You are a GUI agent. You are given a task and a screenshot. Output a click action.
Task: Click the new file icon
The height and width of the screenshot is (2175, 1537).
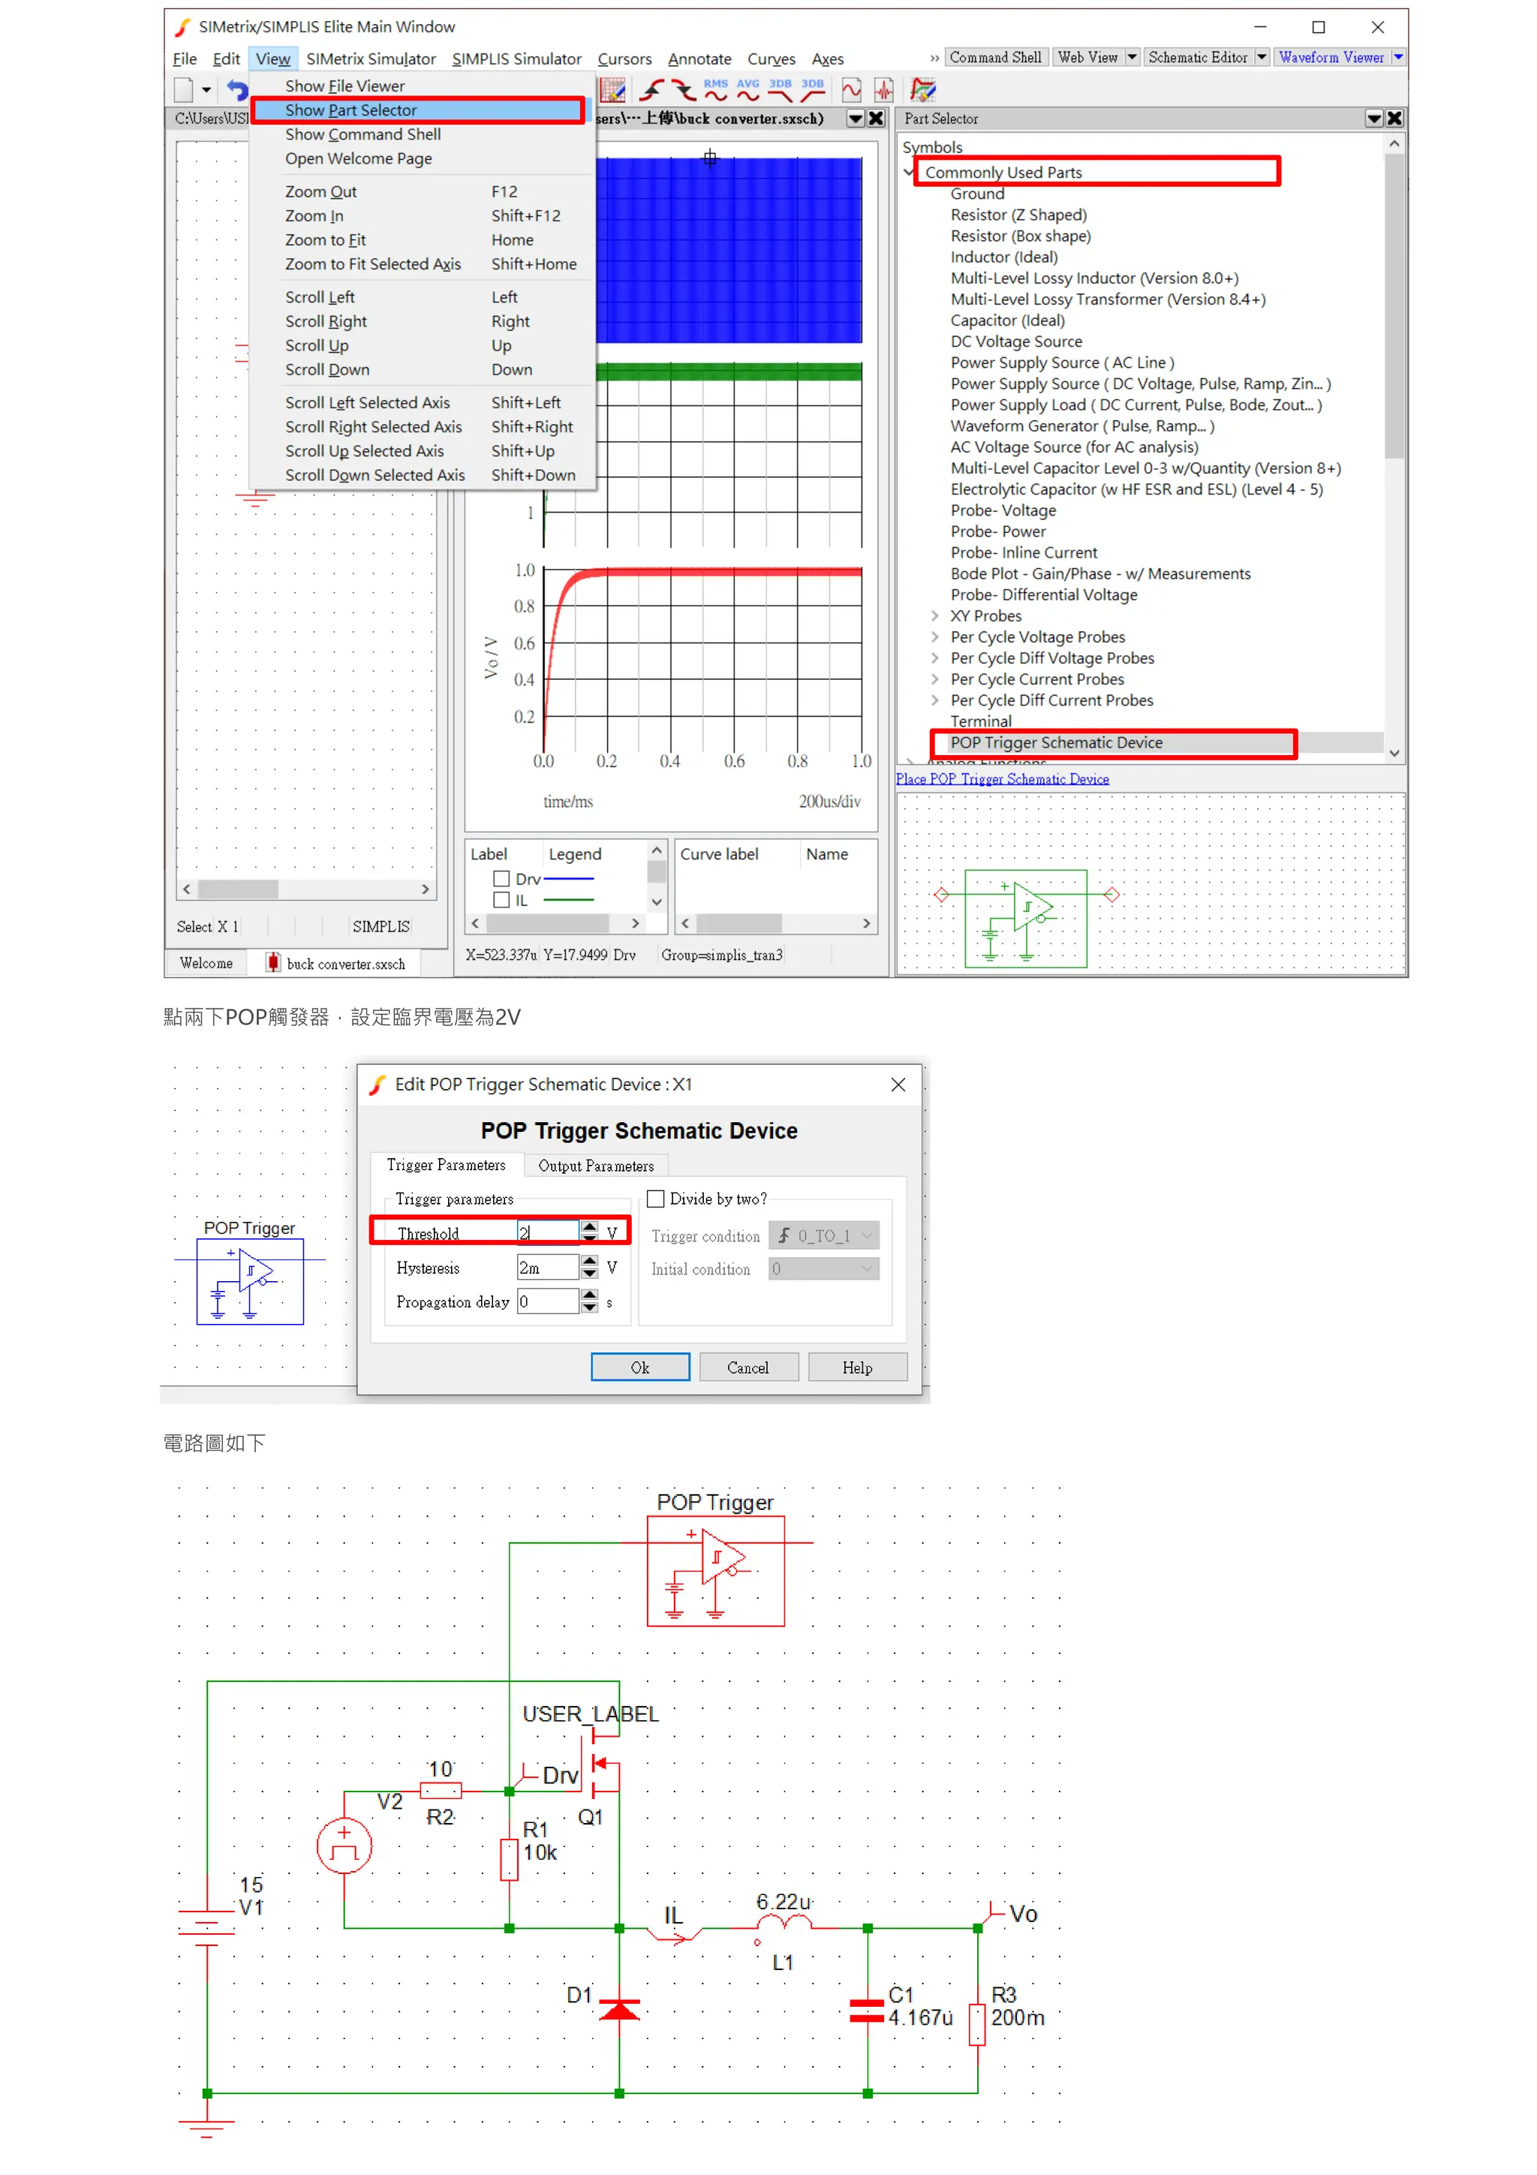click(184, 90)
